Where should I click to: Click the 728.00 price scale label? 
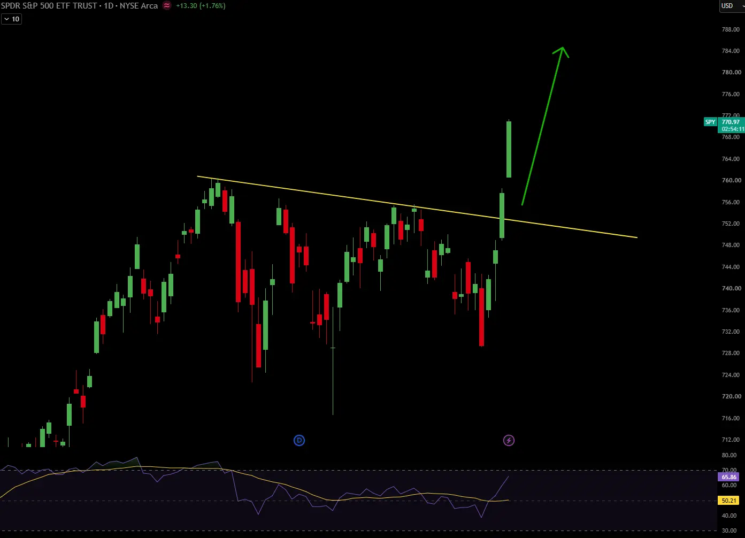tap(731, 353)
